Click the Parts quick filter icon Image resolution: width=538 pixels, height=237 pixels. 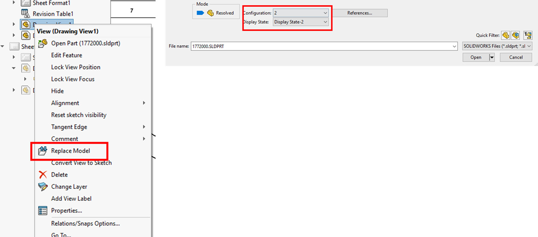(505, 35)
